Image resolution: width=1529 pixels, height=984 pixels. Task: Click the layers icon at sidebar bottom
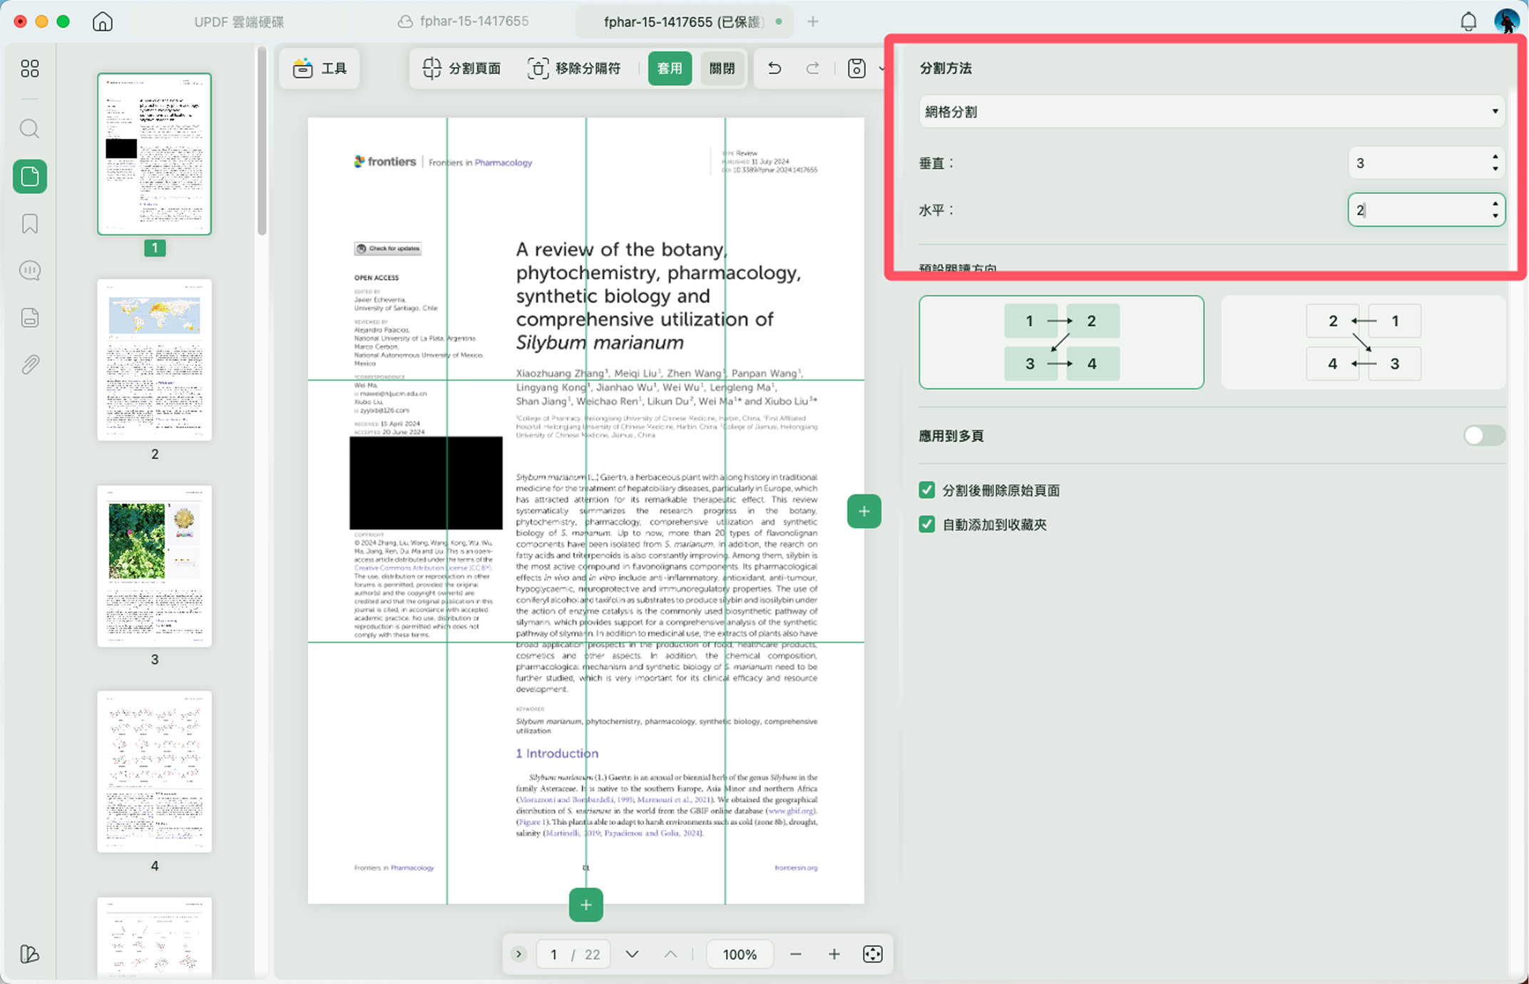pos(30,954)
